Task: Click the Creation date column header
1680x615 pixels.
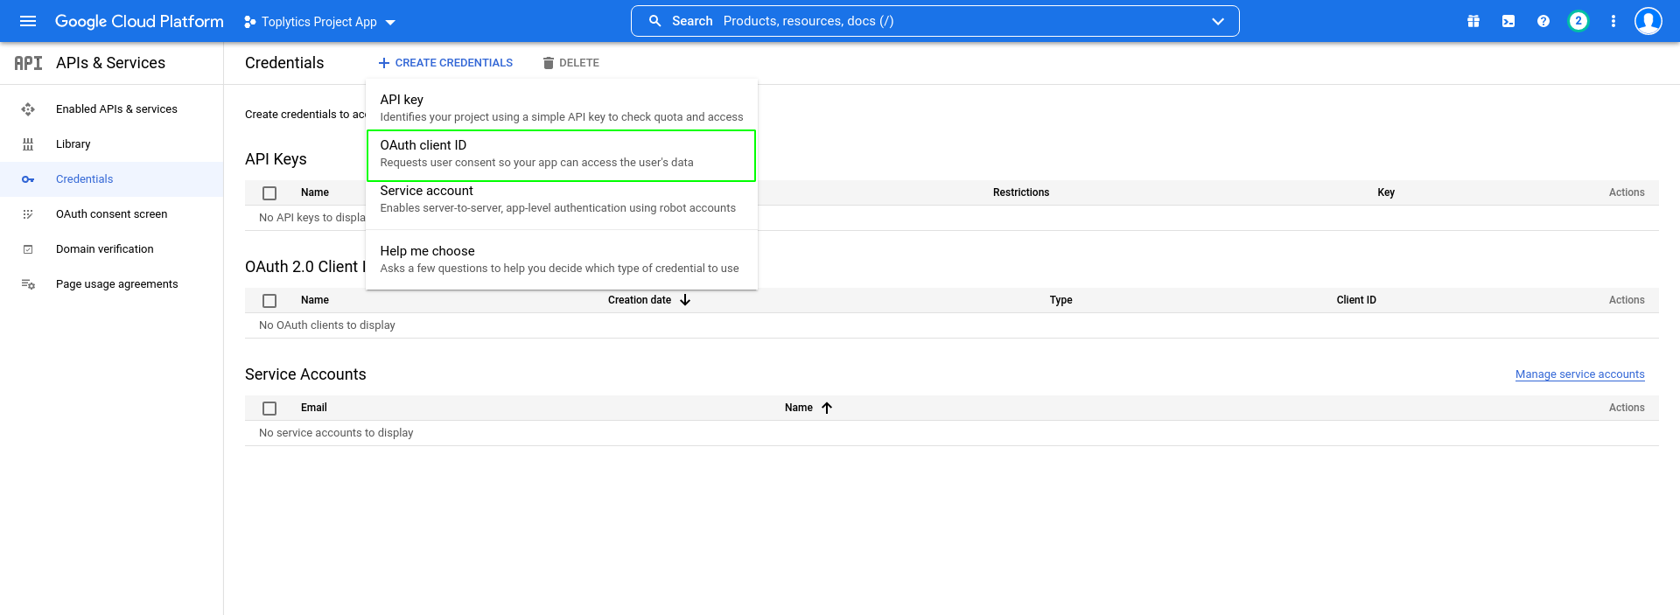Action: [x=640, y=300]
